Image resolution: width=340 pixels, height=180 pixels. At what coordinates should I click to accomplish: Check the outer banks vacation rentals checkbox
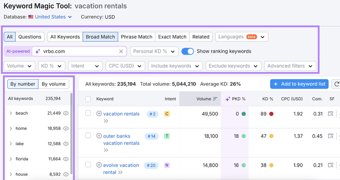pyautogui.click(x=88, y=135)
